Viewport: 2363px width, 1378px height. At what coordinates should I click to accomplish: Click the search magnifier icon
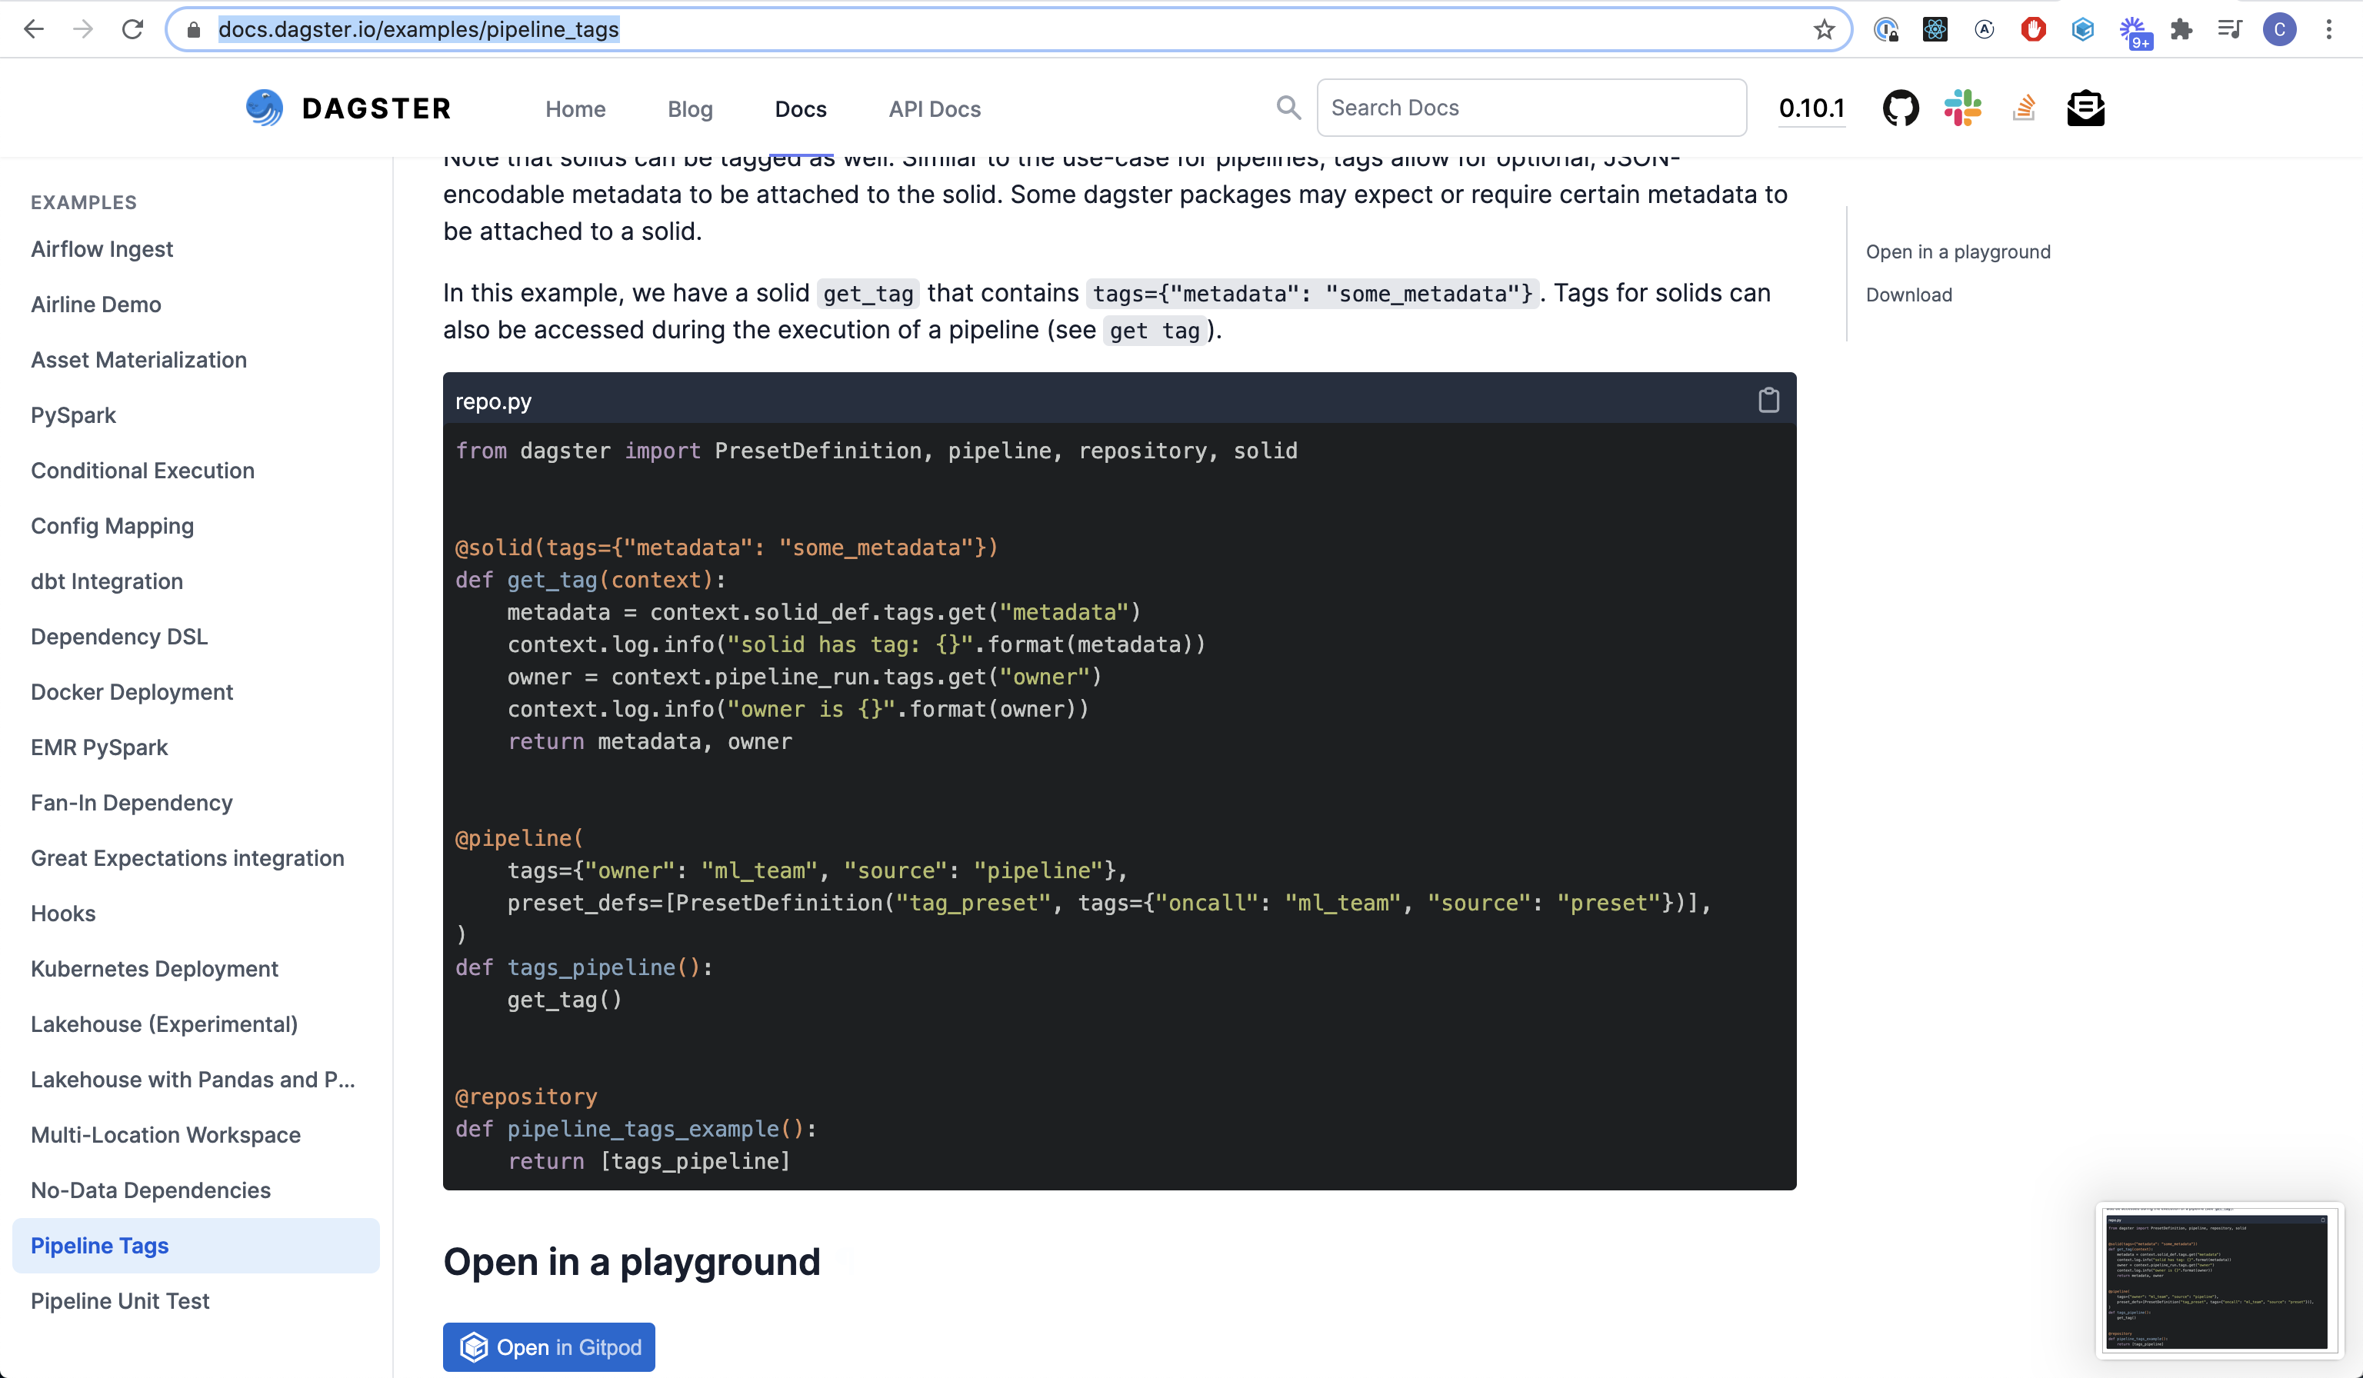point(1288,108)
